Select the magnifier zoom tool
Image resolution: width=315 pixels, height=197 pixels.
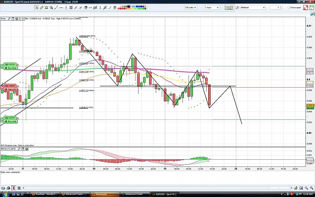[51, 8]
